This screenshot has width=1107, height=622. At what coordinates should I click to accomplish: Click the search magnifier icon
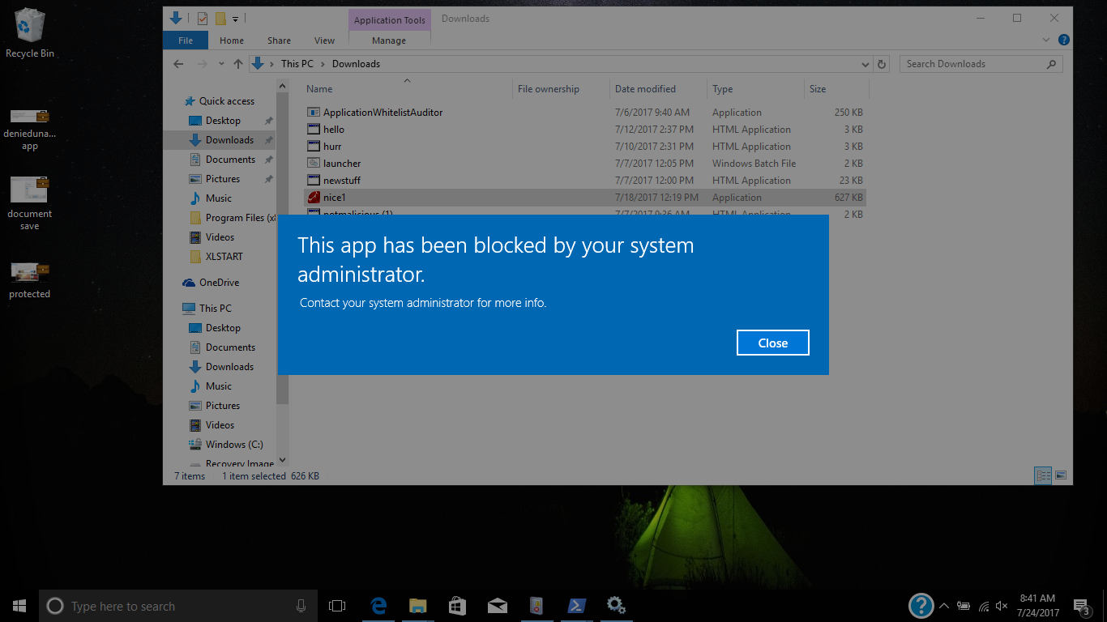[1052, 64]
